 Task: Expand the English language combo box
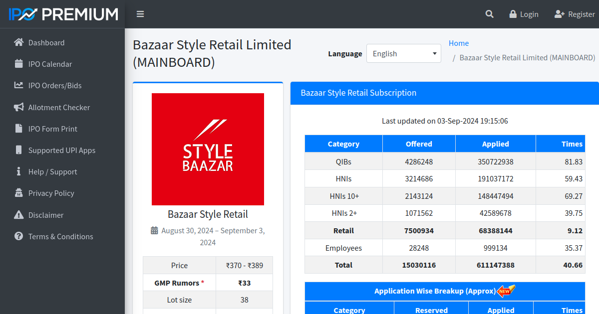point(403,53)
